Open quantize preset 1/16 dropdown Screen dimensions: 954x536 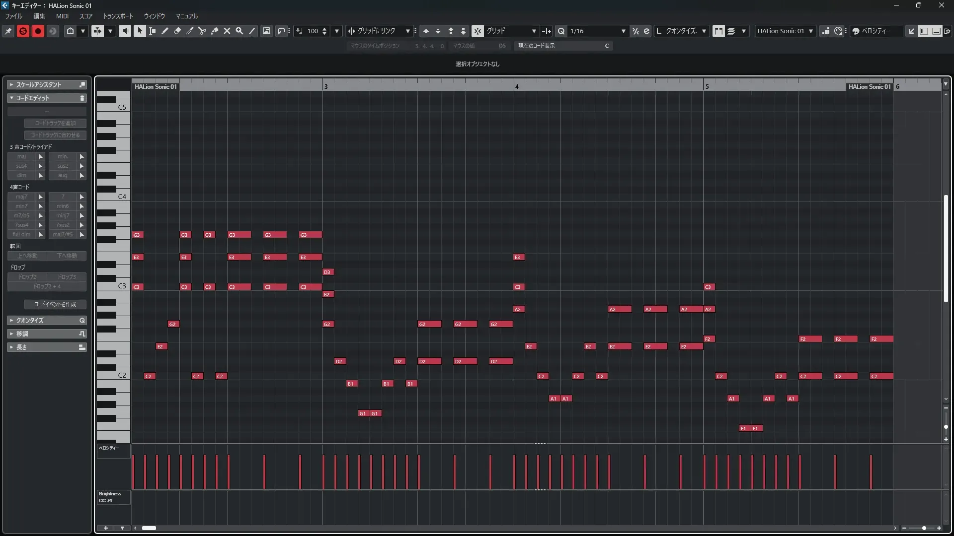coord(623,31)
